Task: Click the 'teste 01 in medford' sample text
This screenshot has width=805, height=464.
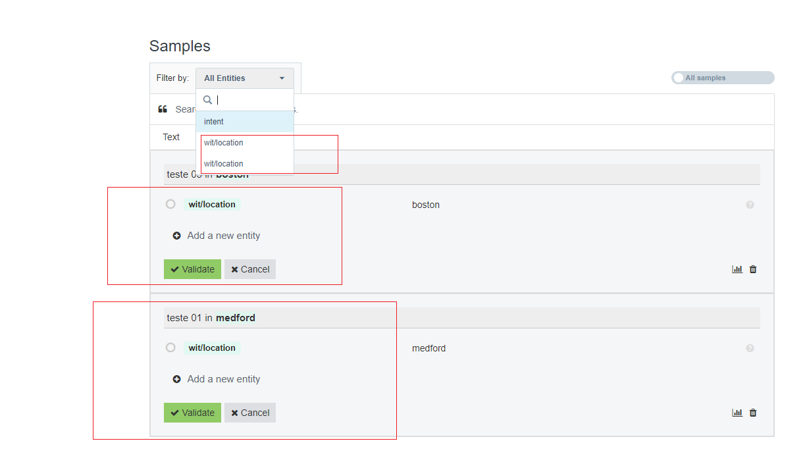Action: [211, 318]
